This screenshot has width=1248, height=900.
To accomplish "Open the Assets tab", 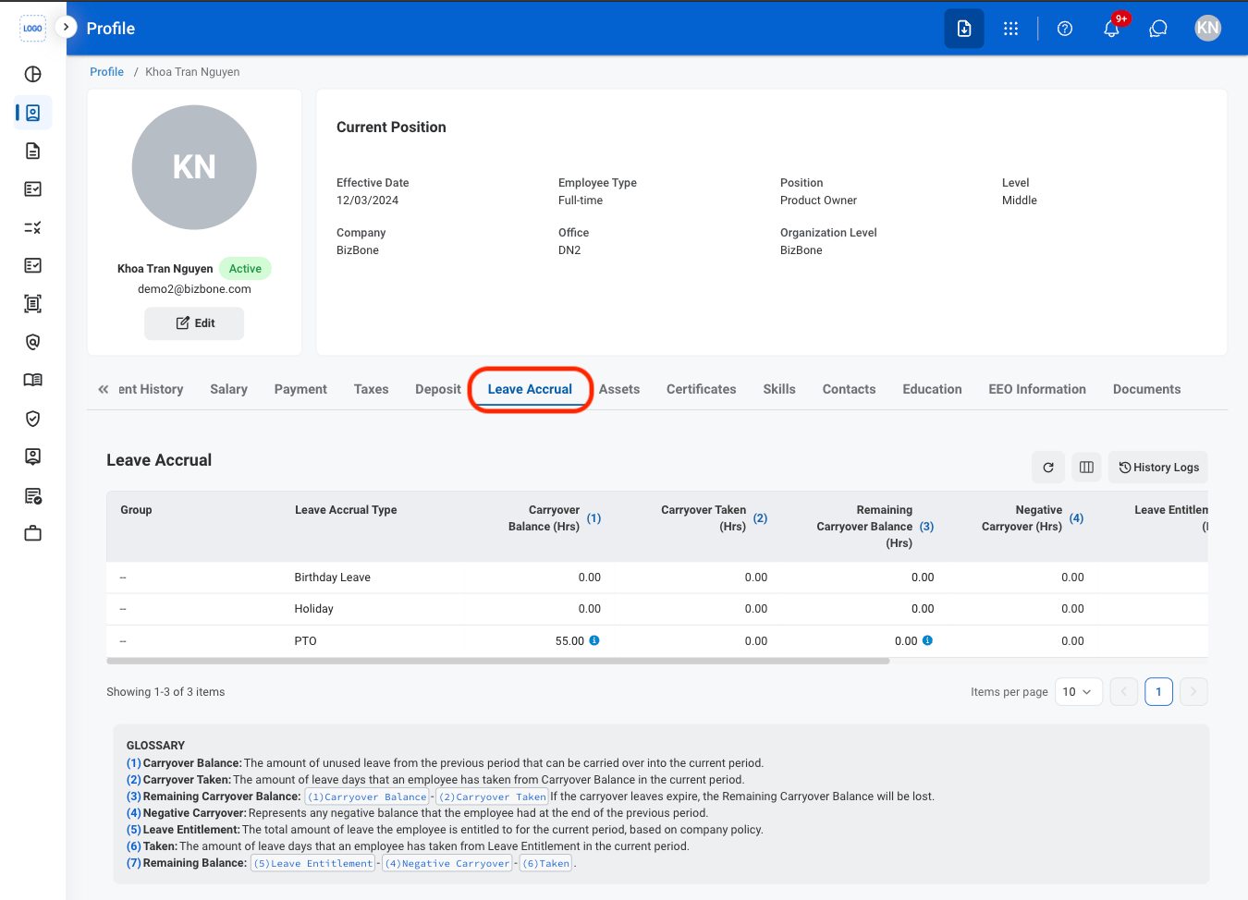I will [x=619, y=389].
